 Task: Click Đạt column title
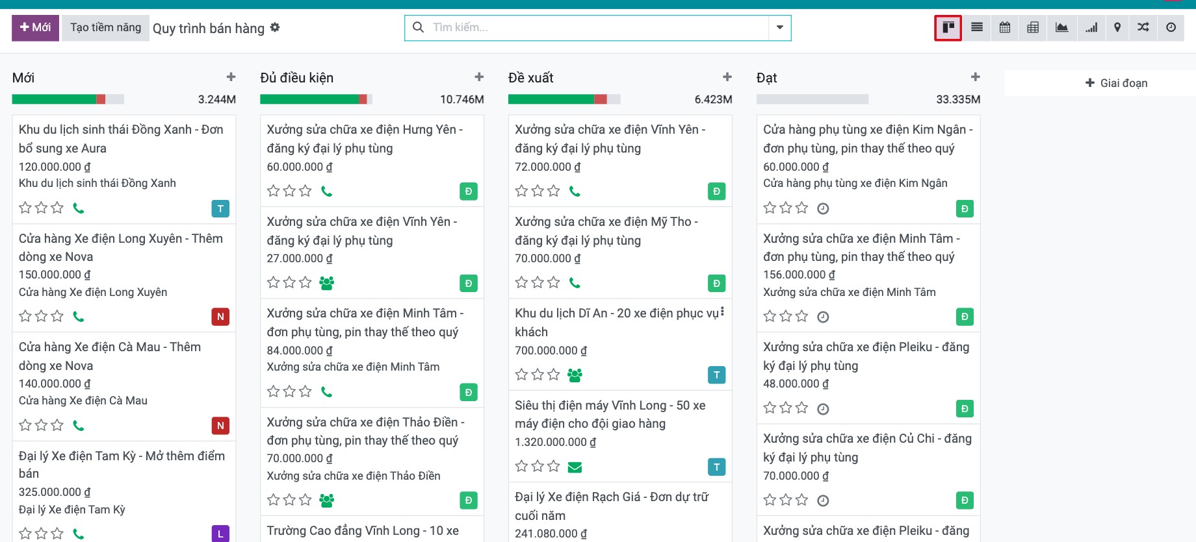pos(766,78)
